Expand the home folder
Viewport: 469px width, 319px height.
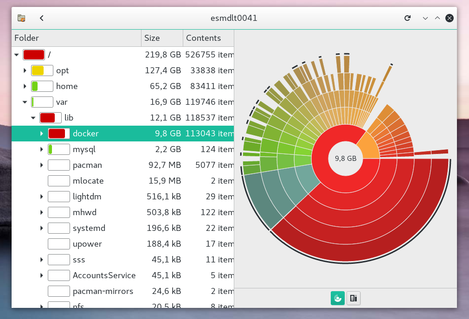click(25, 86)
